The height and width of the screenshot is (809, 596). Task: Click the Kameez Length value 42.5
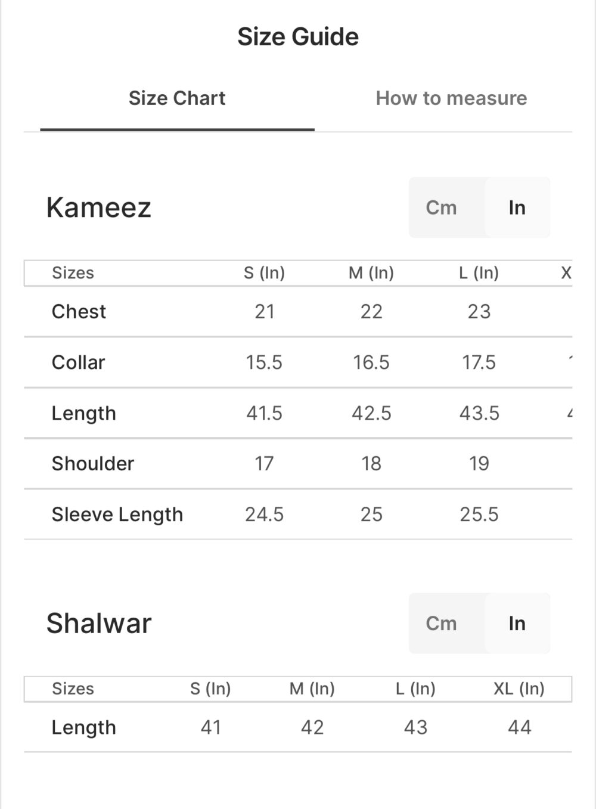click(x=371, y=413)
